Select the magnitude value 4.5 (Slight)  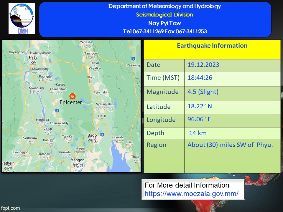pos(203,92)
